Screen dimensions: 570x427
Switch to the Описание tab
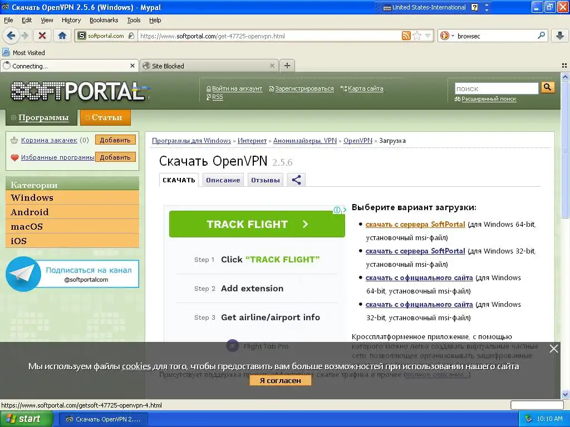tap(223, 180)
